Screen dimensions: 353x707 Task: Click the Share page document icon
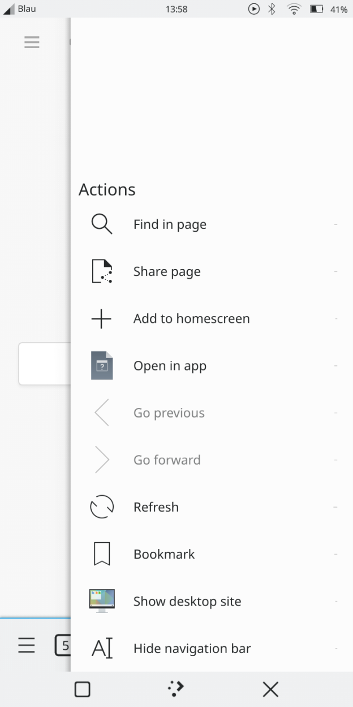(x=102, y=271)
